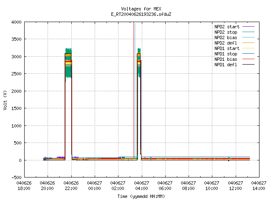This screenshot has height=200, width=267.
Task: Click the '040626 20:00' time tick label
Action: click(47, 186)
